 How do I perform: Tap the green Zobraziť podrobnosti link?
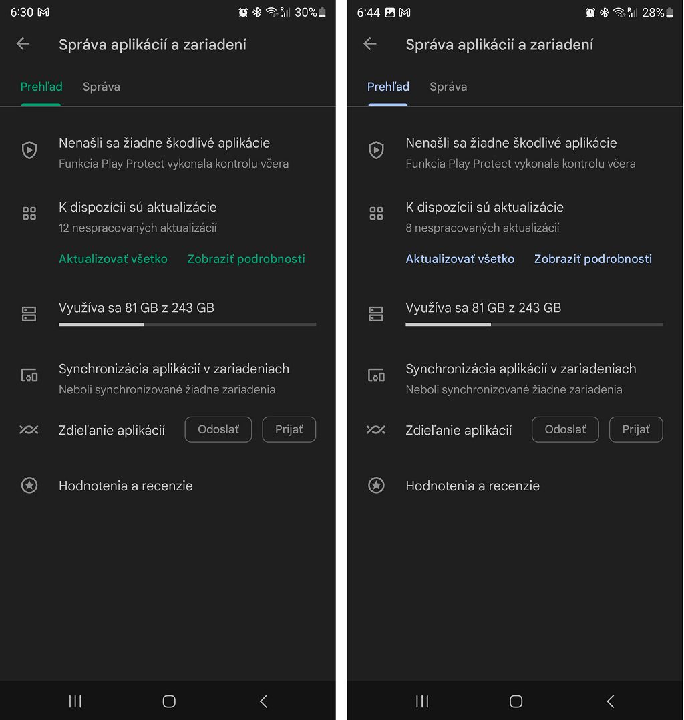[246, 259]
